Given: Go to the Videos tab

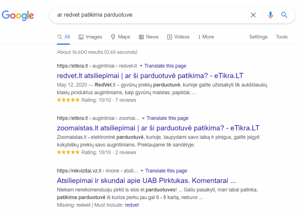Looking at the screenshot, I should 178,37.
